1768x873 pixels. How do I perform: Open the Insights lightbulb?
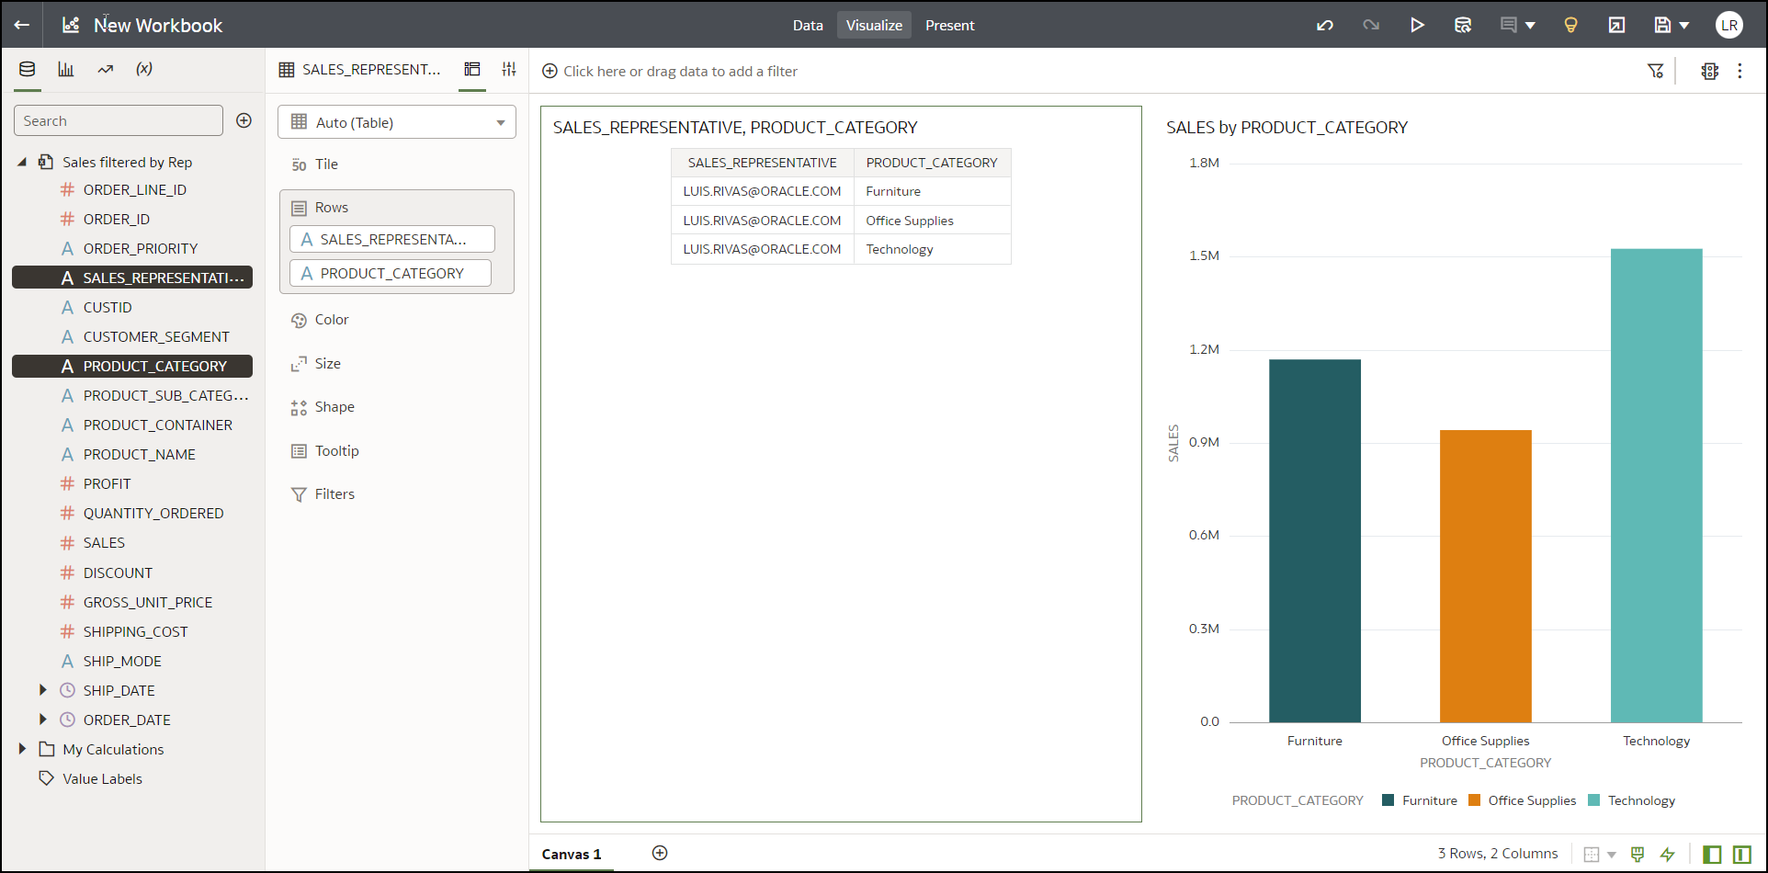coord(1570,25)
